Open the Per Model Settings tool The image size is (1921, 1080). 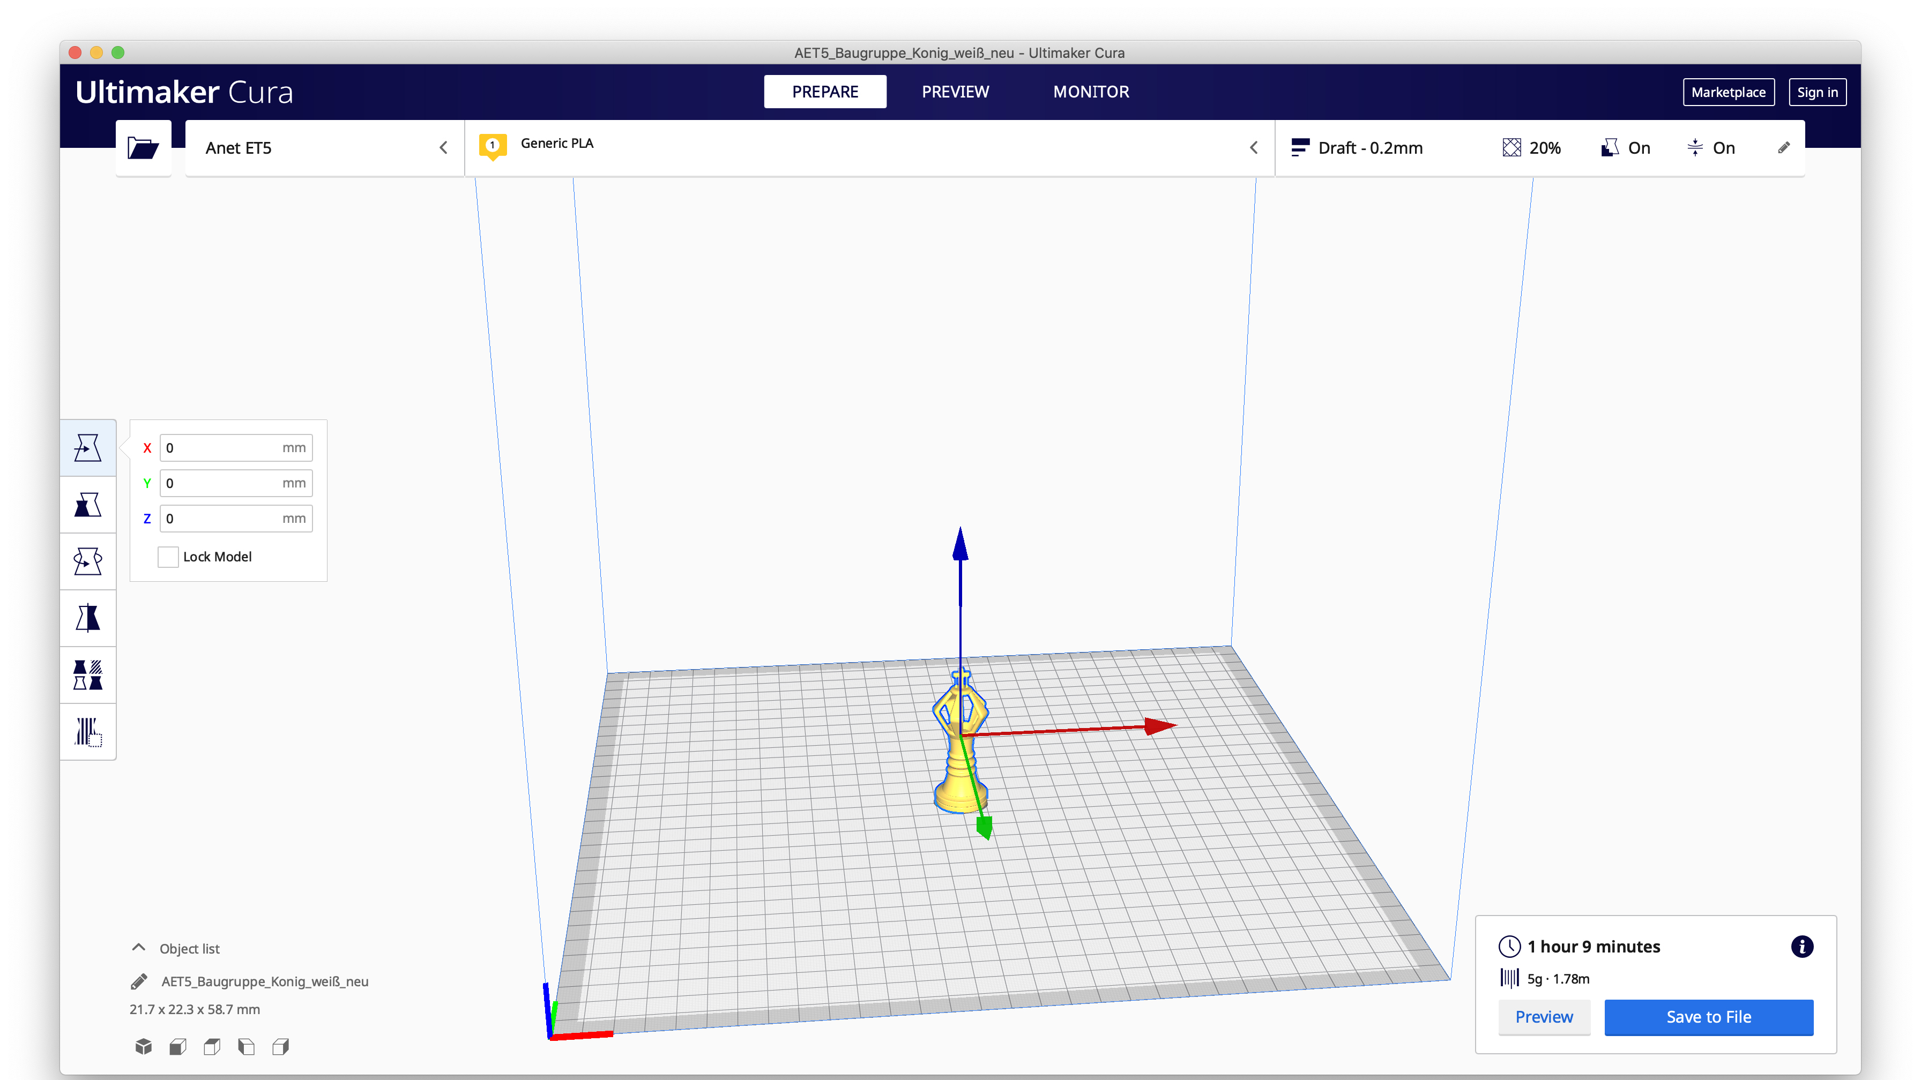pos(87,674)
